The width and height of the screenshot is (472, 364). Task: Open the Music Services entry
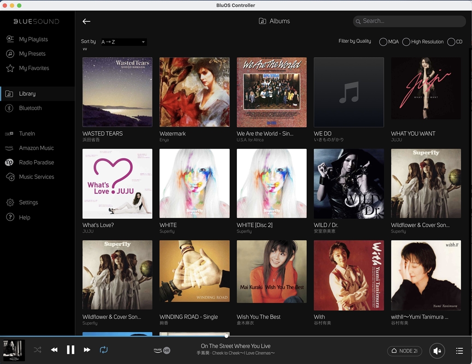point(36,177)
